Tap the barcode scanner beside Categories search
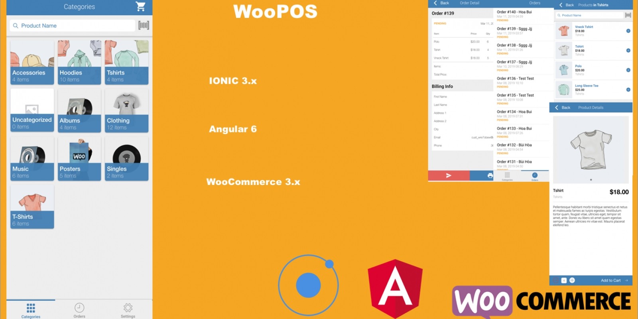The image size is (638, 319). [x=144, y=26]
